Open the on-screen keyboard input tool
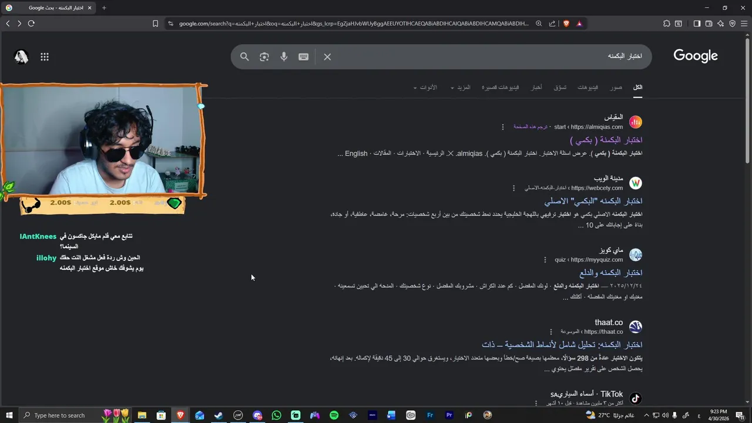Screen dimensions: 752x423 pyautogui.click(x=304, y=57)
